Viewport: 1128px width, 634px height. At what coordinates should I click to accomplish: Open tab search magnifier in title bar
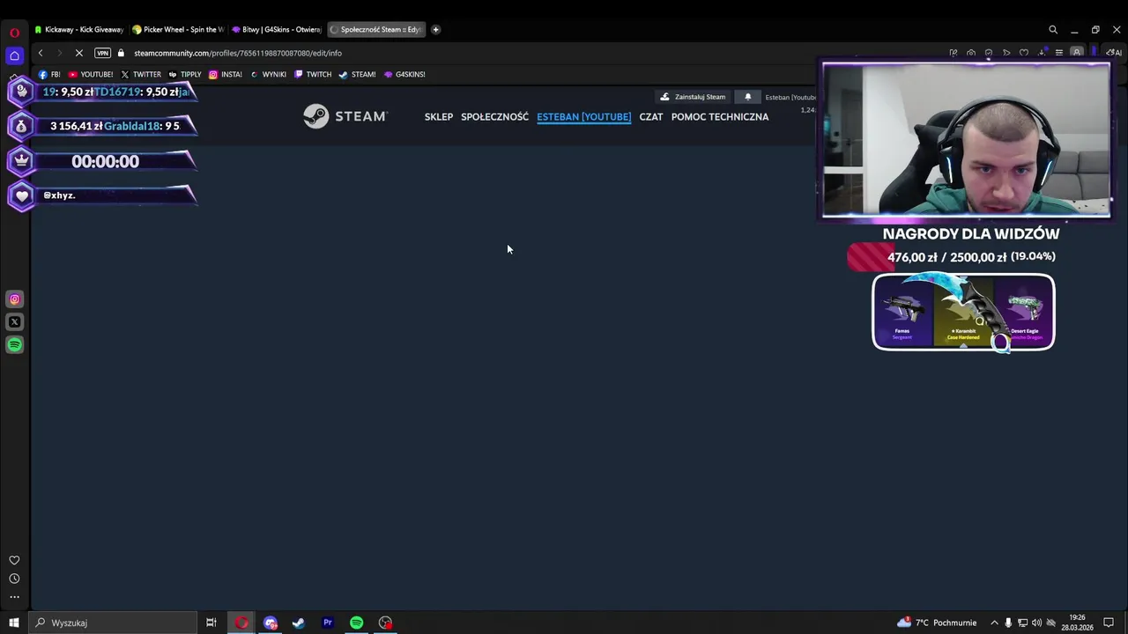tap(1052, 29)
